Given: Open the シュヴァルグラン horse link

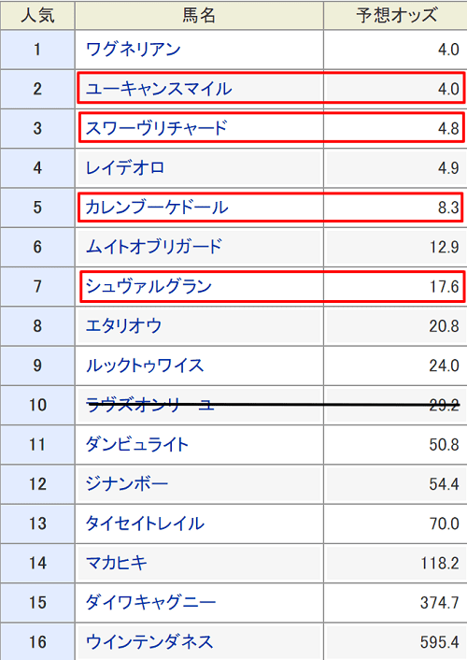Looking at the screenshot, I should coord(149,286).
